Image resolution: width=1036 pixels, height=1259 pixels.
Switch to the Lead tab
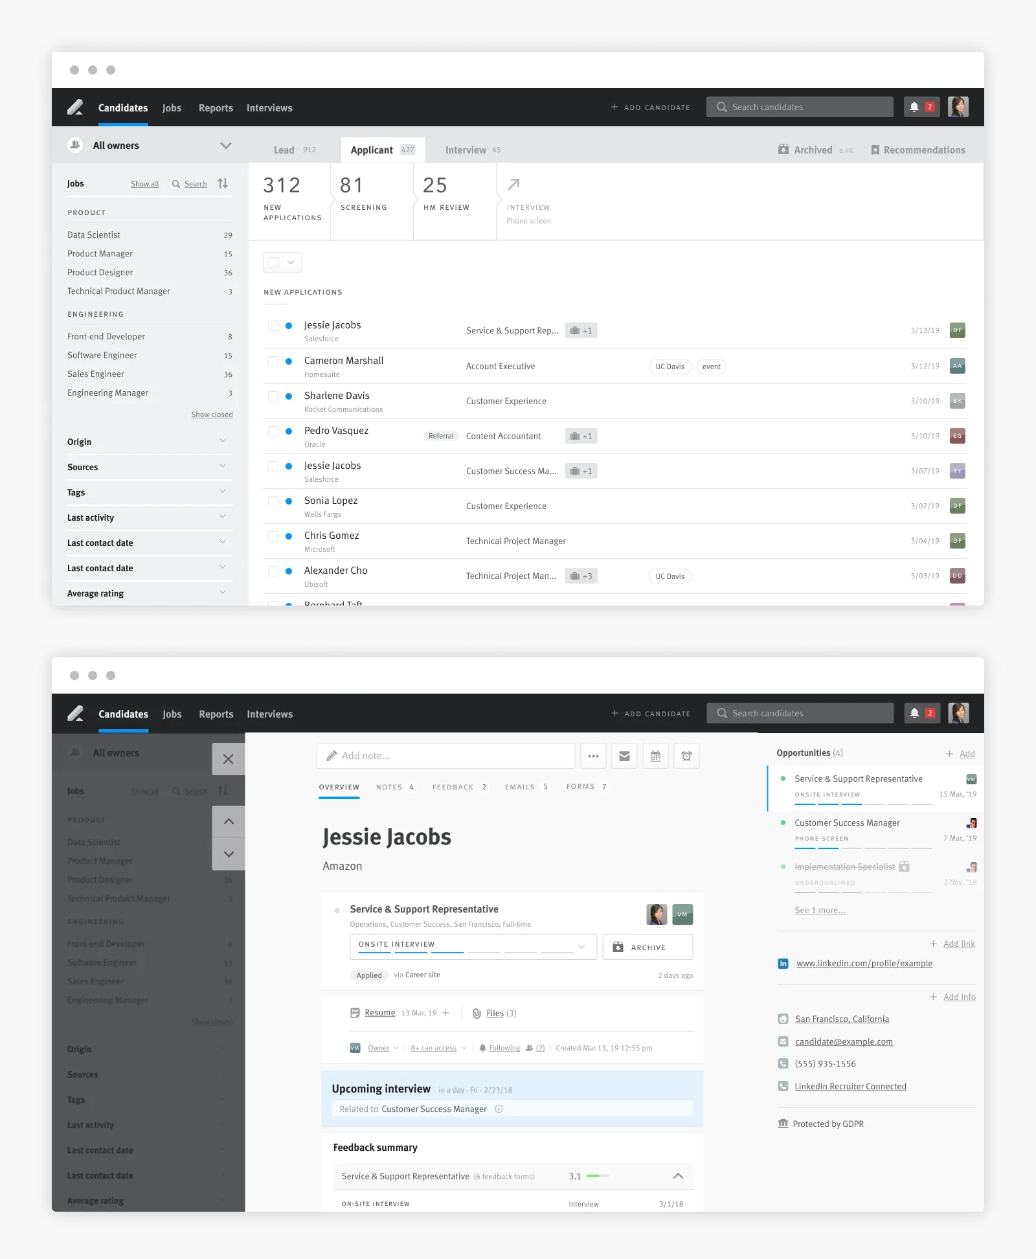click(x=295, y=150)
